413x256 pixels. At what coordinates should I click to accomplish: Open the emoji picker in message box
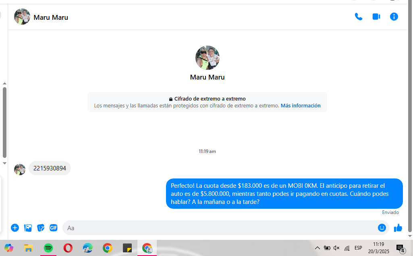(382, 228)
